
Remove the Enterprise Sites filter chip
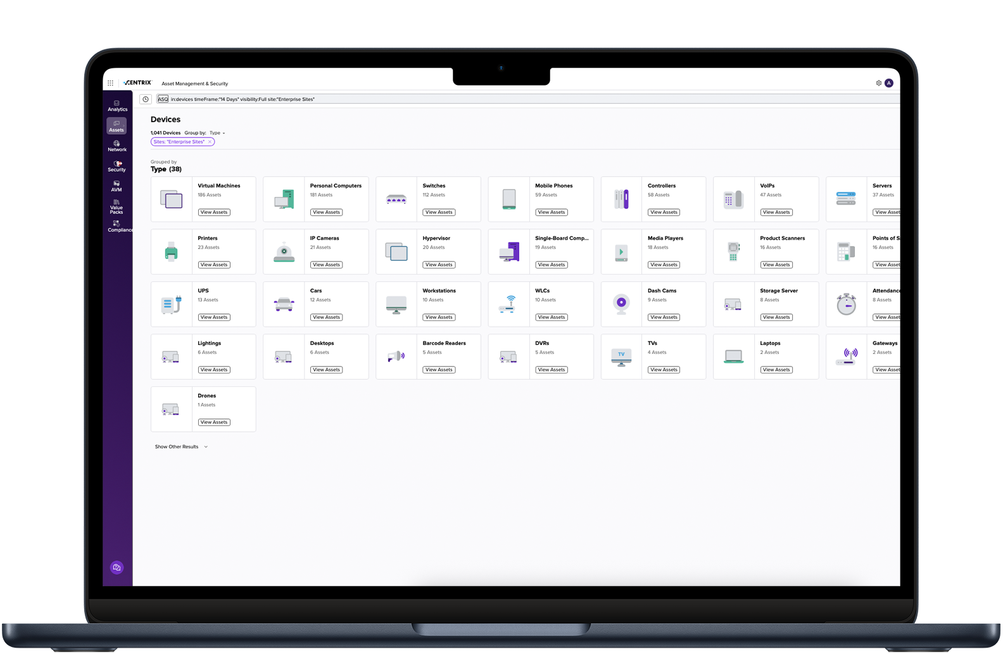[x=210, y=142]
